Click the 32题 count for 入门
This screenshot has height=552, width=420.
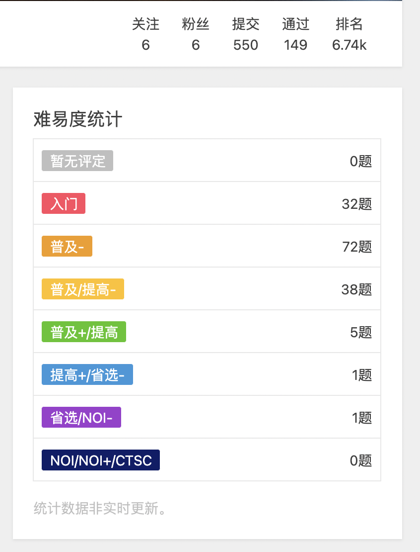[x=356, y=204]
